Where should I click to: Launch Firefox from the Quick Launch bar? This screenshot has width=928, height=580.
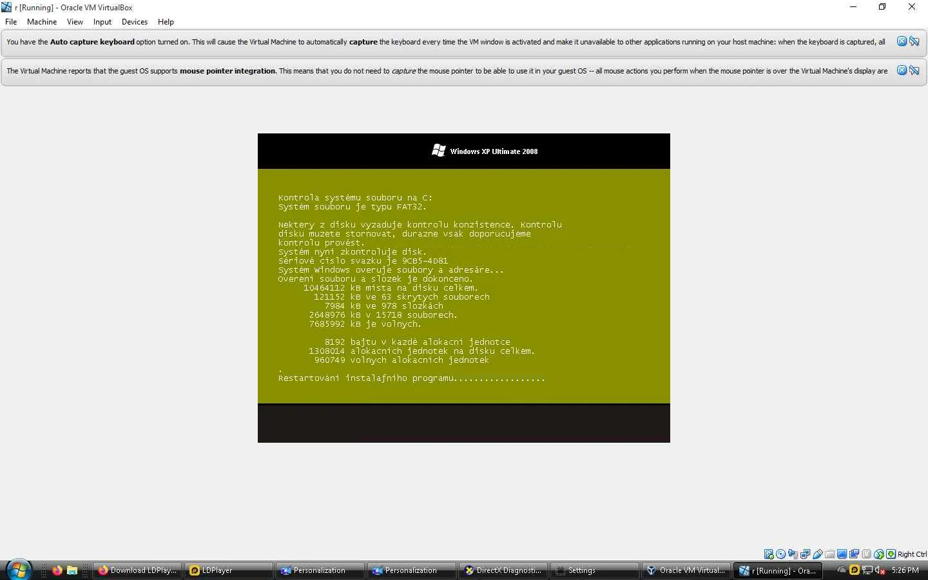coord(57,570)
